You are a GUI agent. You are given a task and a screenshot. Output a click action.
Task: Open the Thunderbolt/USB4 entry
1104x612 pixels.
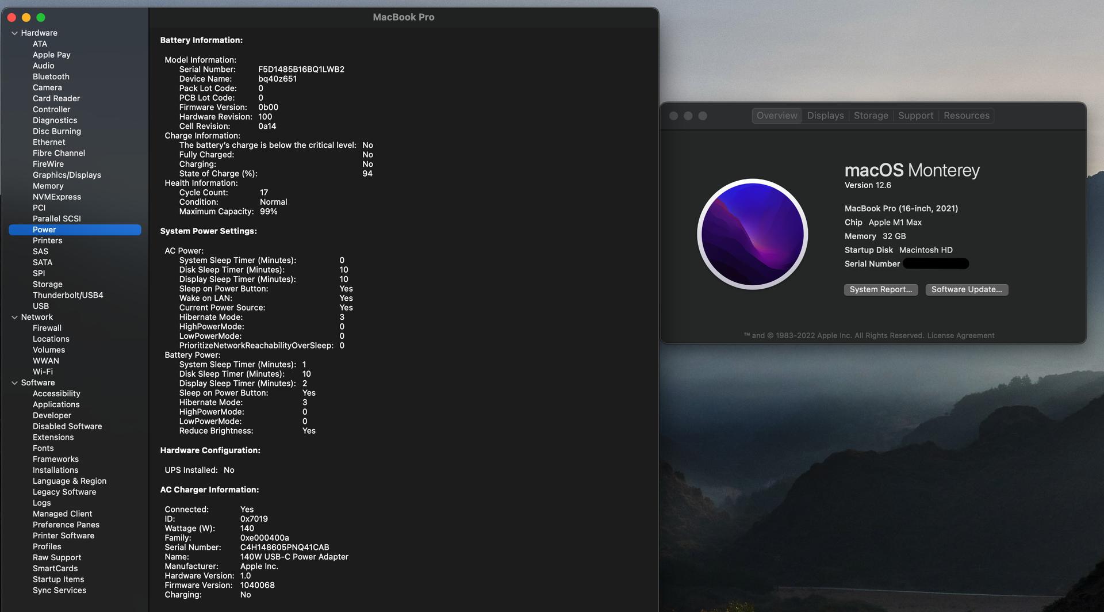(68, 295)
